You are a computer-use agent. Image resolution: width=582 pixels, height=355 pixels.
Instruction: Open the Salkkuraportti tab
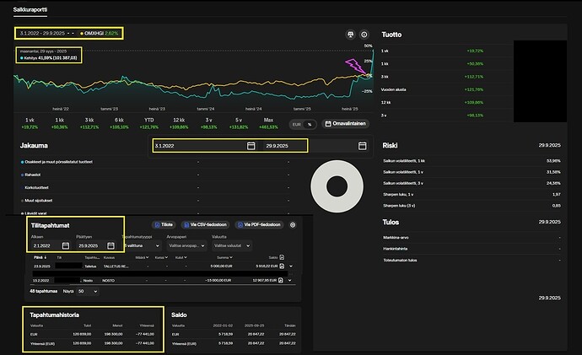(x=30, y=9)
